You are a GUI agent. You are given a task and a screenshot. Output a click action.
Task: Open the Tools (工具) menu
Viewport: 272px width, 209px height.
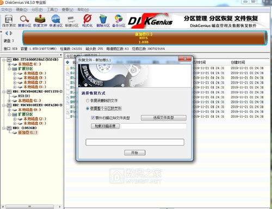52,9
